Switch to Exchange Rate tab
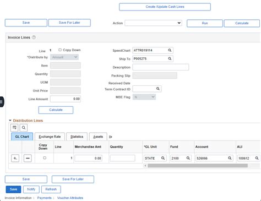This screenshot has width=261, height=201. [50, 137]
